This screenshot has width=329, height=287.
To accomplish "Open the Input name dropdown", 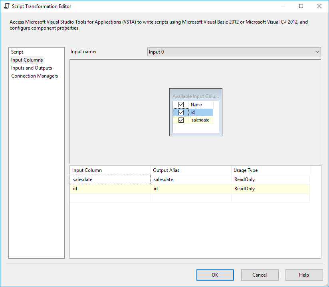I will [317, 52].
